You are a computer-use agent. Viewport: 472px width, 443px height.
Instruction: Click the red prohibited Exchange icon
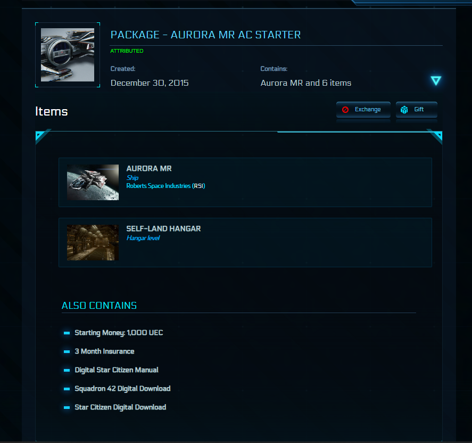point(345,110)
